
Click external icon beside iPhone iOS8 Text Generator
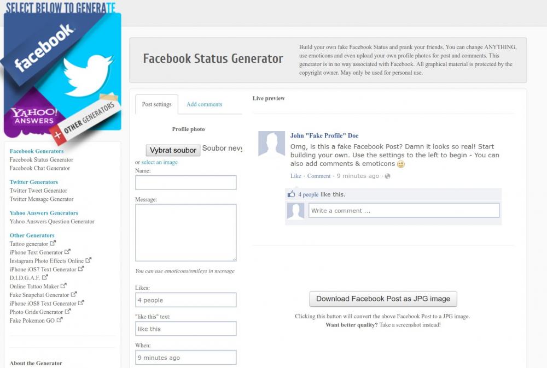click(x=81, y=302)
